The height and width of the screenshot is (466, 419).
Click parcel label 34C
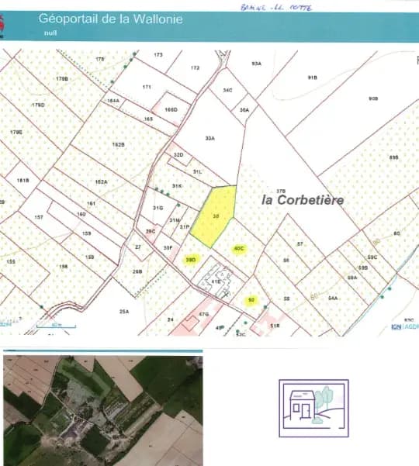[x=227, y=90]
